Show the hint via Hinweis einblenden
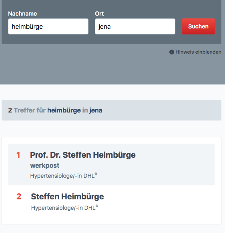Screen dimensions: 225x233 click(x=198, y=52)
